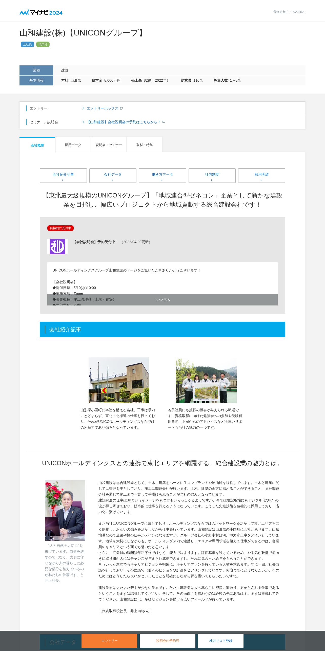This screenshot has height=651, width=325.
Task: Click the arrow before 【山和建設】会社説明会 link
Action: click(83, 122)
